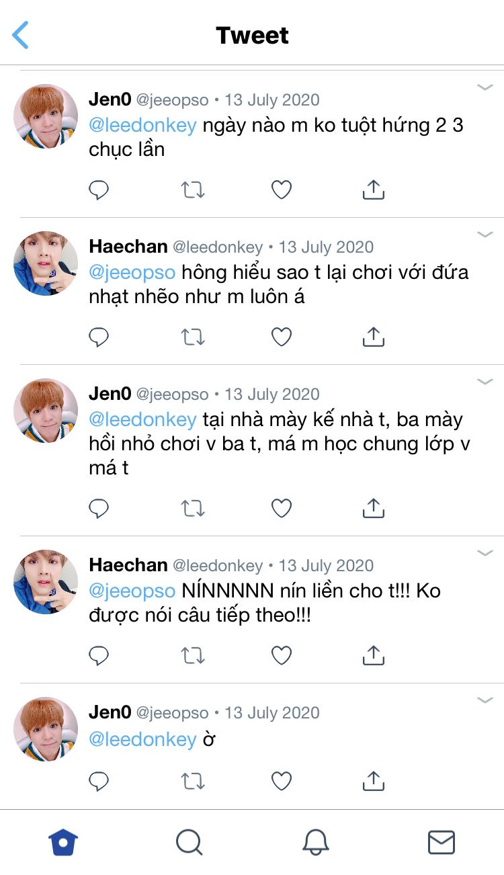Retweet Jen0's 'tại nhà mày kế nhà t' tweet
This screenshot has width=504, height=875.
pos(193,509)
